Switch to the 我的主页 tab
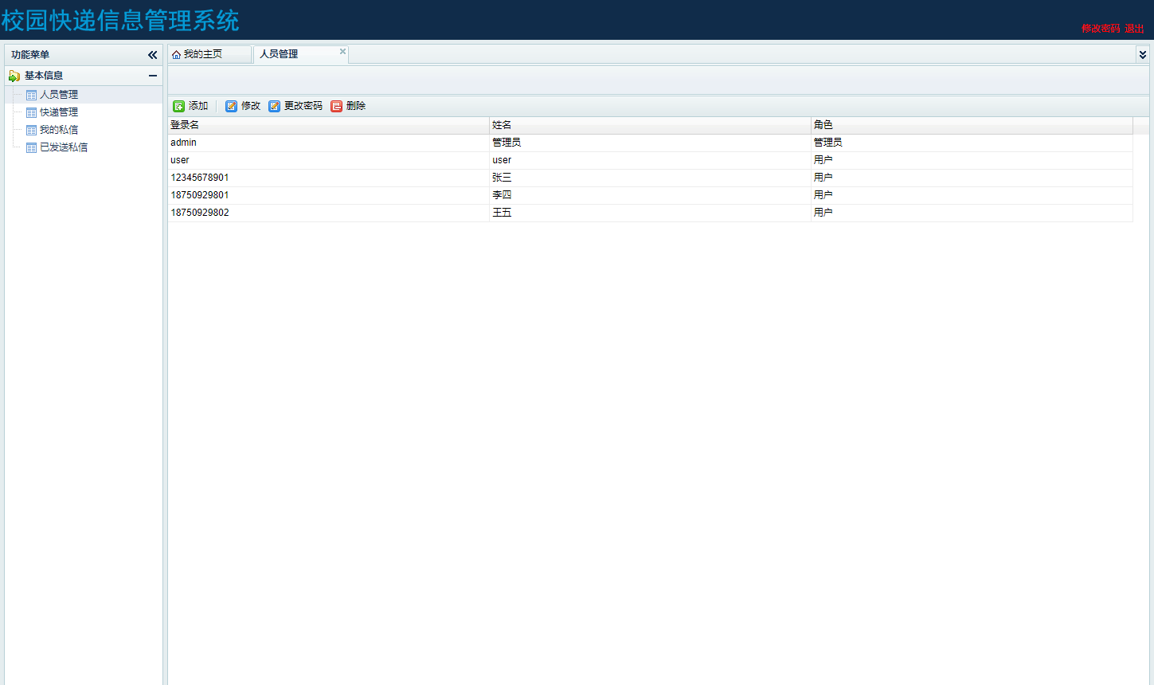Screen dimensions: 1154x685 [209, 54]
